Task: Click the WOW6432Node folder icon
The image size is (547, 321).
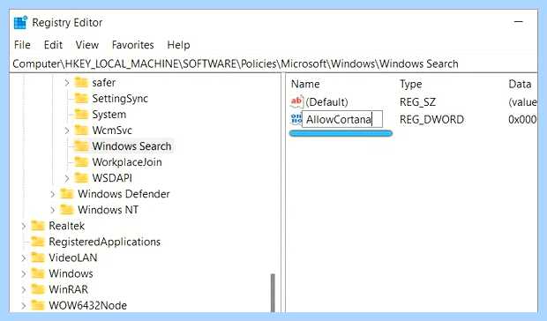Action: [x=38, y=305]
